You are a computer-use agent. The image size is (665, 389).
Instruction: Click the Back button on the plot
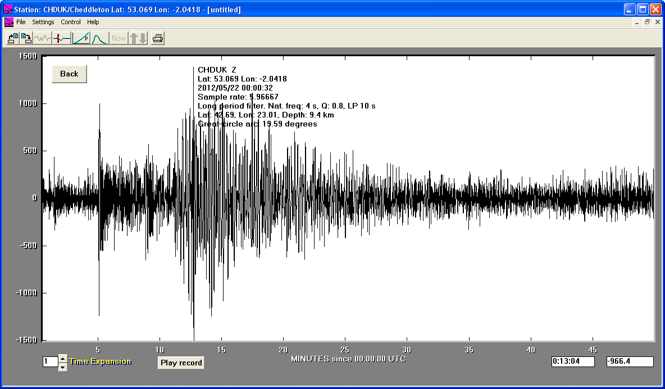pyautogui.click(x=69, y=74)
